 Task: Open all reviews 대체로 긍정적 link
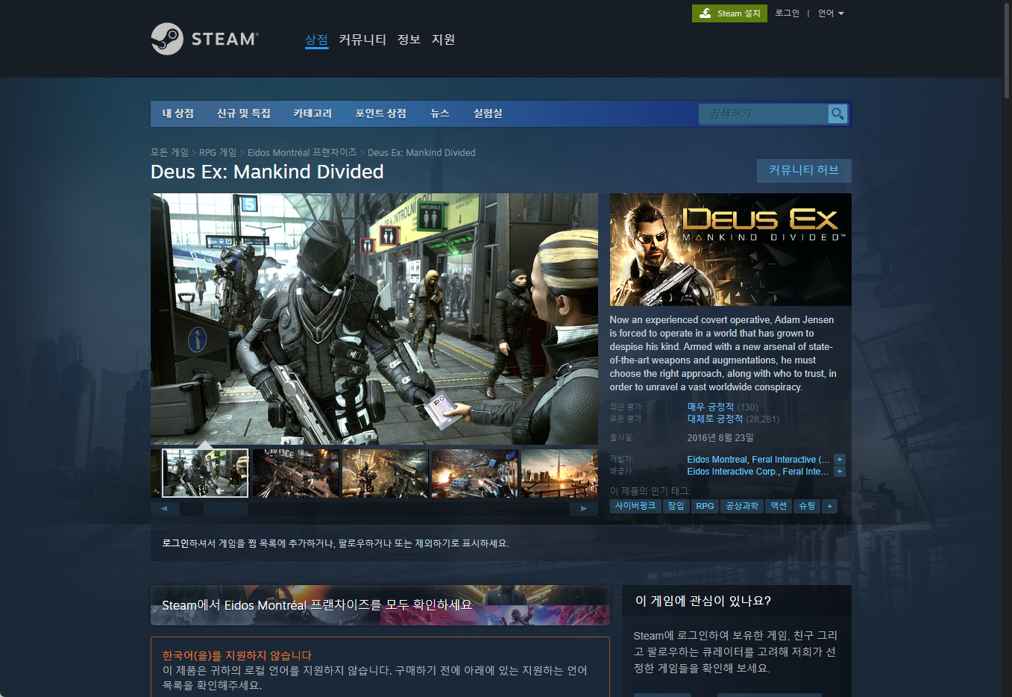point(715,419)
